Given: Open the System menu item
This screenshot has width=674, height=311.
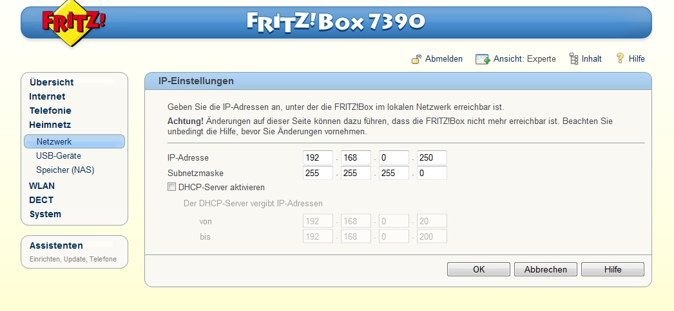Looking at the screenshot, I should pyautogui.click(x=45, y=214).
